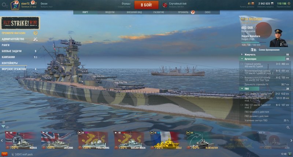This screenshot has width=293, height=157.
Task: Expand the Живучесть parameters section
Action: [264, 54]
